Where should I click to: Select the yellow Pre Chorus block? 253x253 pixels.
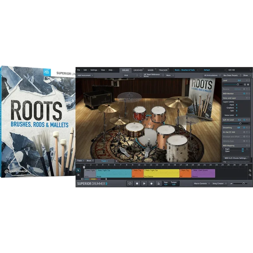pyautogui.click(x=161, y=173)
